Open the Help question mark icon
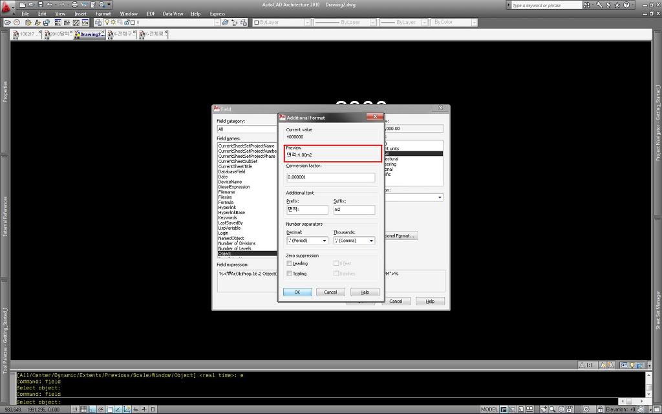662x414 pixels. tap(626, 5)
